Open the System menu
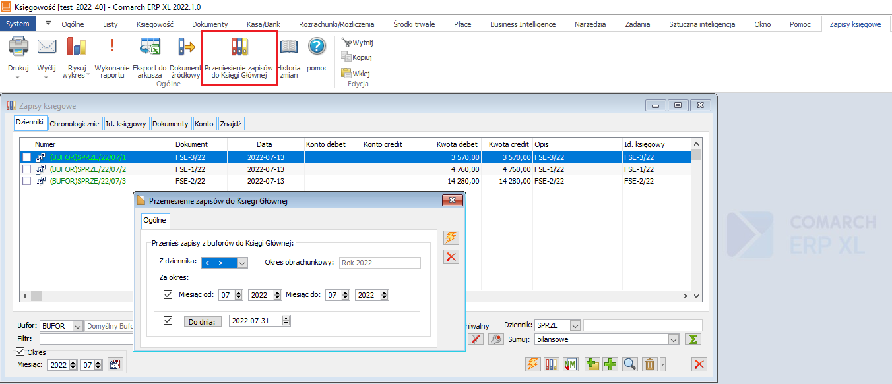This screenshot has height=384, width=892. point(18,24)
